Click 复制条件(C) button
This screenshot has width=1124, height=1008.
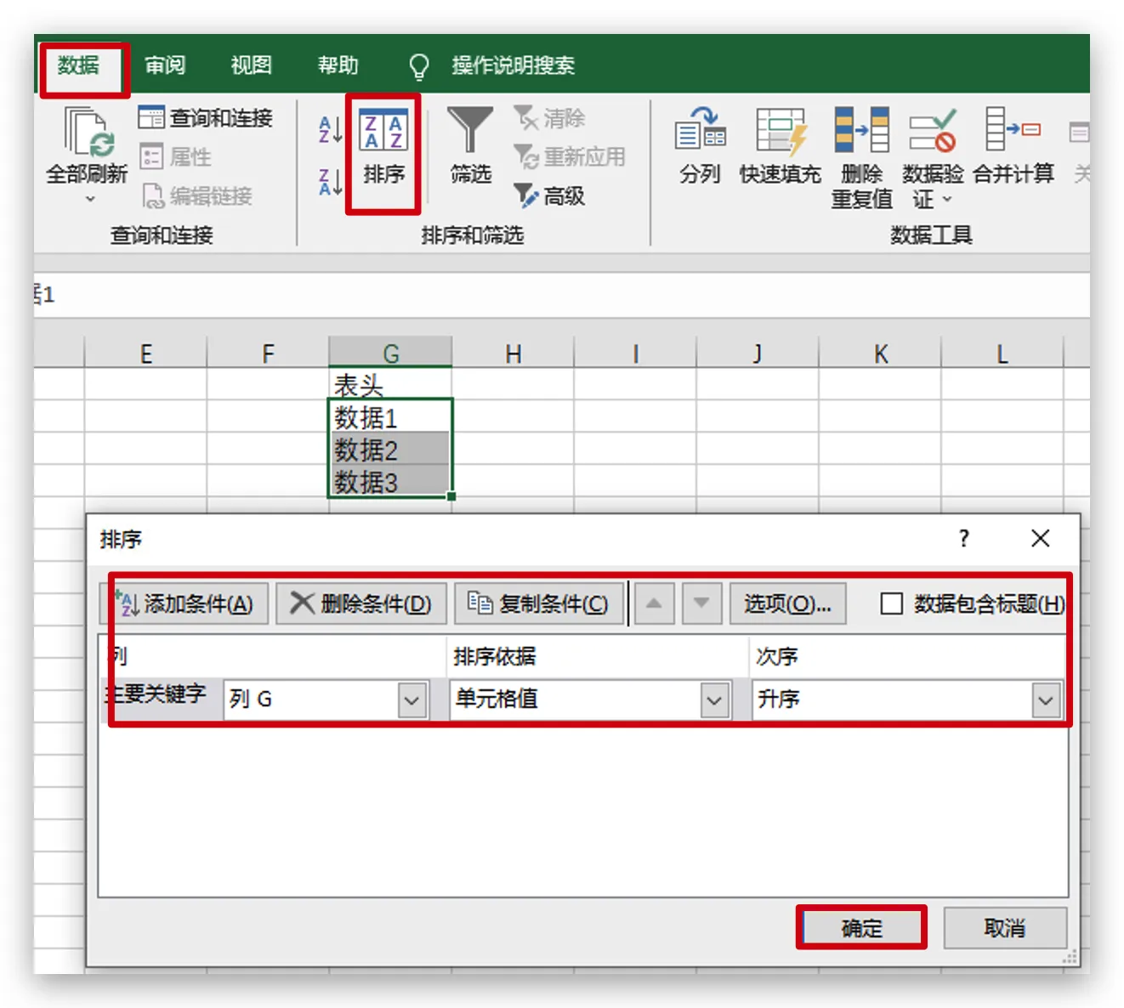[538, 604]
